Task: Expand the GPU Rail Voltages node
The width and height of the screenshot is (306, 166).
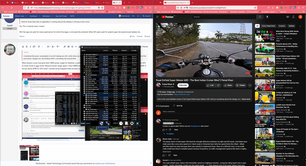Action: point(84,67)
